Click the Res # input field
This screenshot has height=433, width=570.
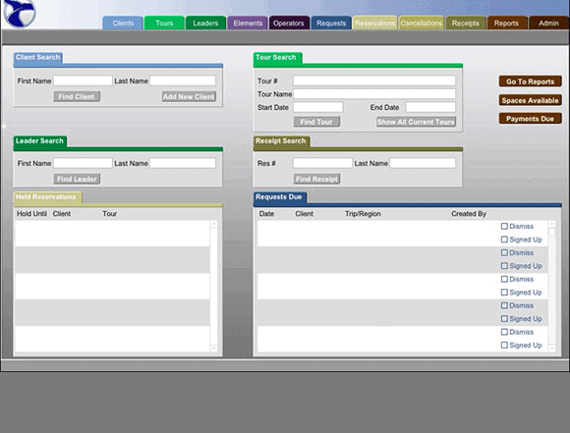coord(322,163)
